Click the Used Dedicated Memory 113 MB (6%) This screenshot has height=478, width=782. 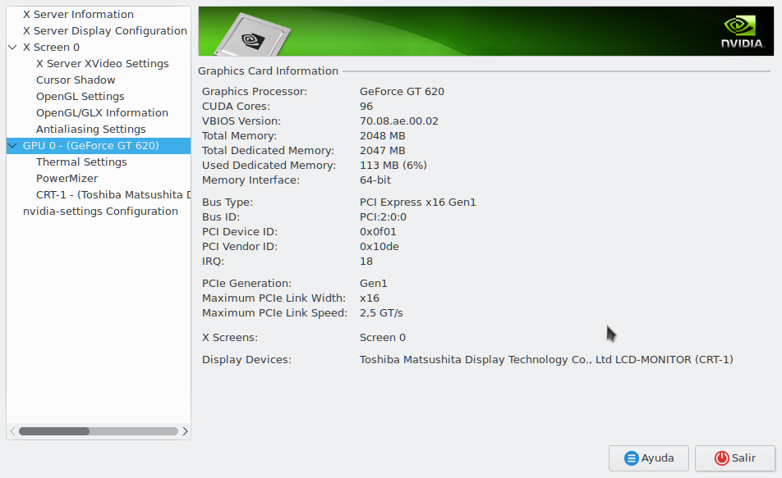393,166
